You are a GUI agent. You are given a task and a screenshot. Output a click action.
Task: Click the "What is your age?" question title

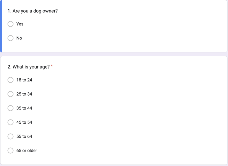point(28,67)
